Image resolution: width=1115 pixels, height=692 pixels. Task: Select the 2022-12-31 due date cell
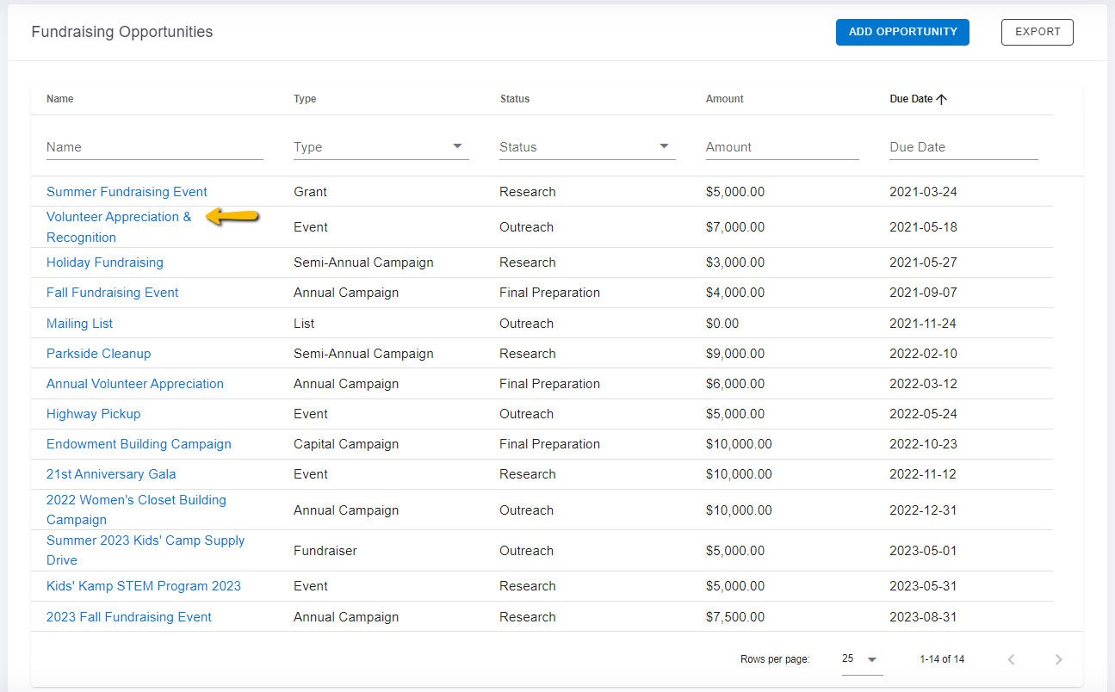click(923, 510)
